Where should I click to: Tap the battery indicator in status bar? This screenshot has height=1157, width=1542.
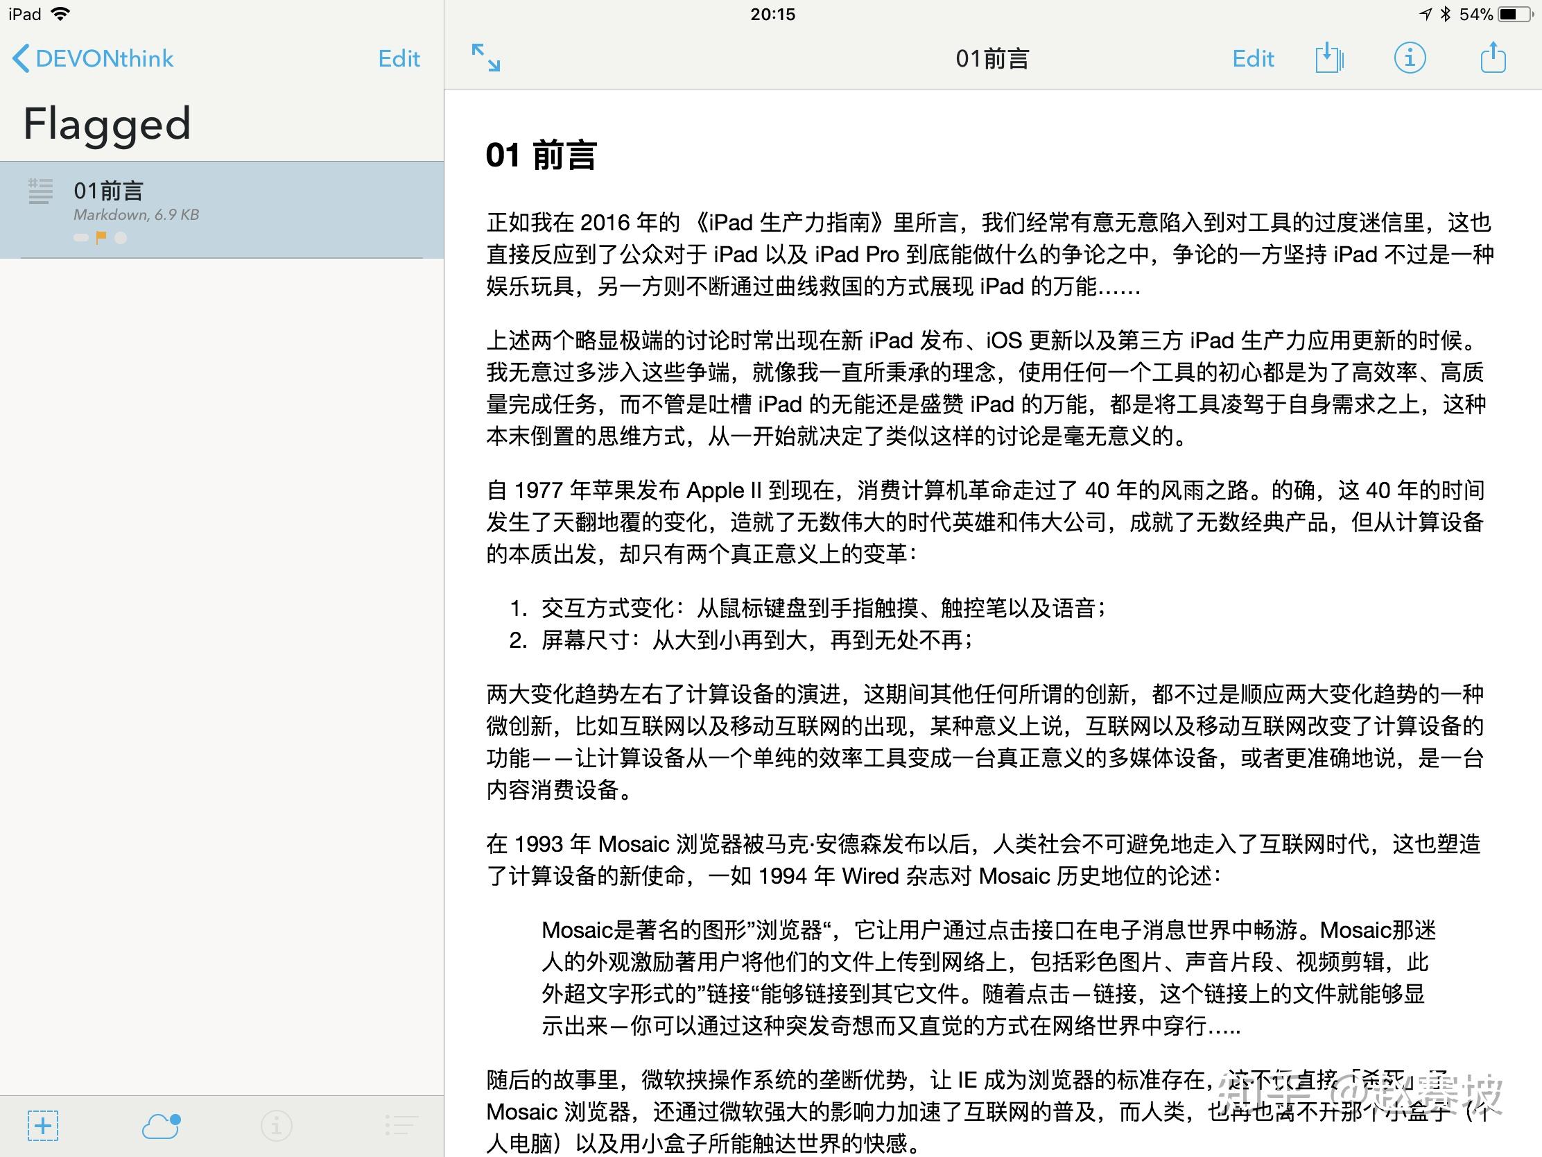1515,14
